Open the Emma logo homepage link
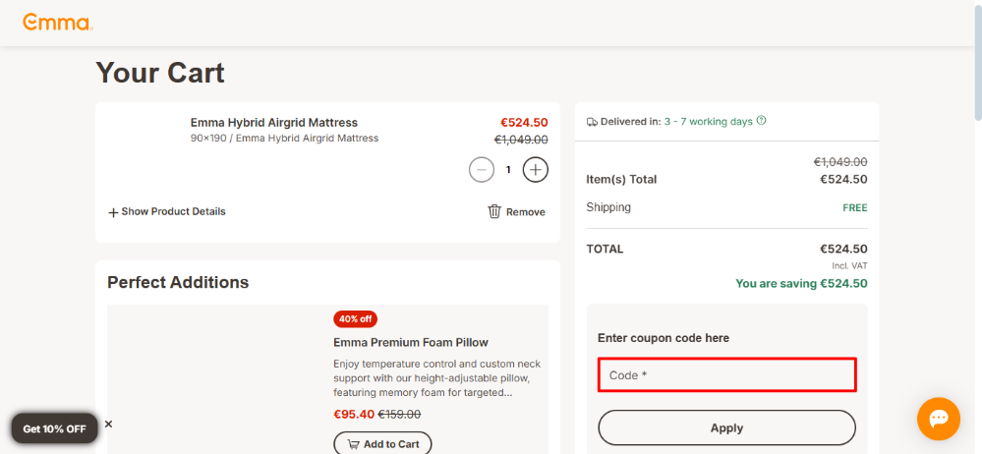The height and width of the screenshot is (454, 982). (x=58, y=23)
